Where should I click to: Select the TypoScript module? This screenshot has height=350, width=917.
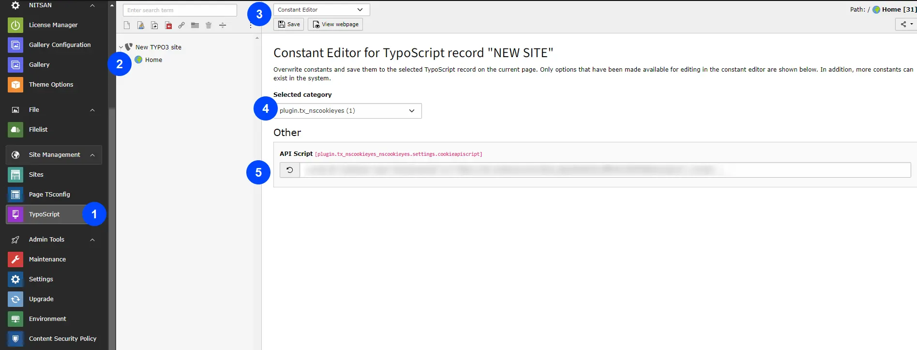point(54,214)
